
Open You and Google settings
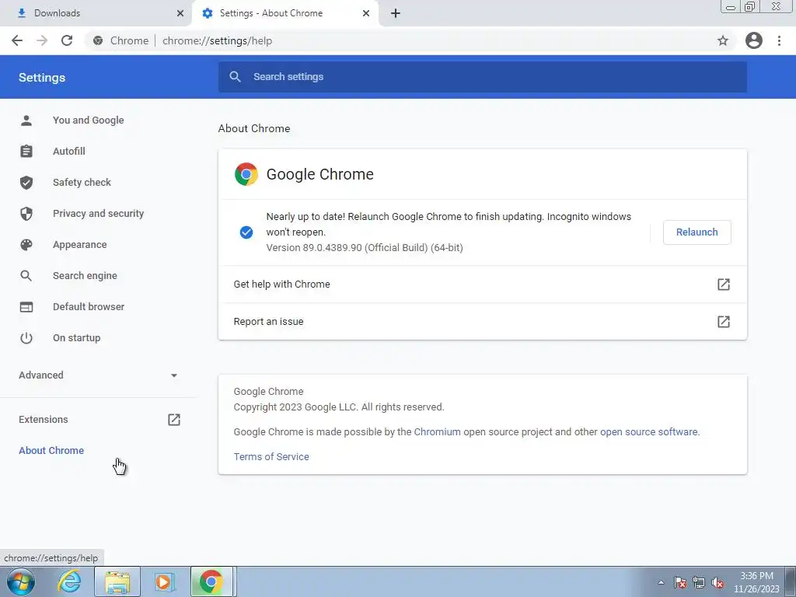tap(88, 120)
